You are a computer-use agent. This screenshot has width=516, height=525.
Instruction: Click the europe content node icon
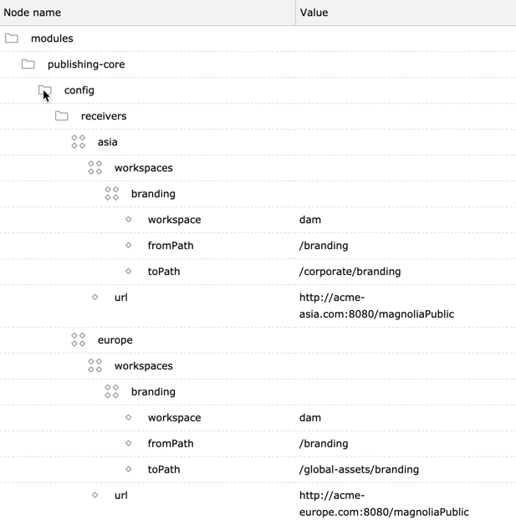79,340
